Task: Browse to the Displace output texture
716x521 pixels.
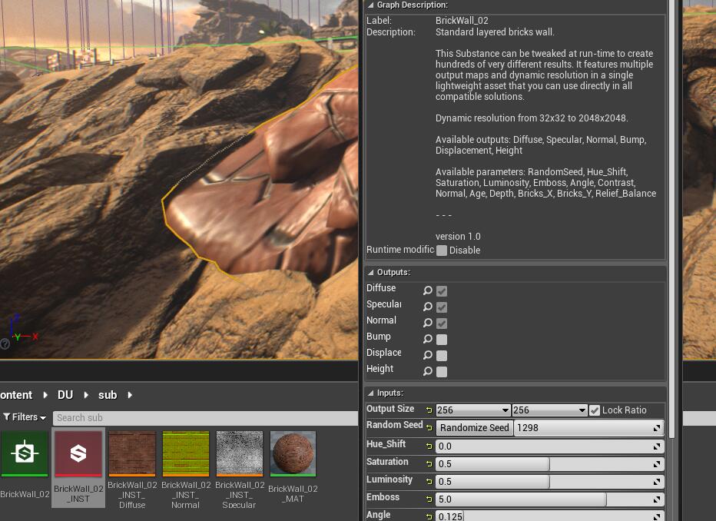Action: click(427, 355)
